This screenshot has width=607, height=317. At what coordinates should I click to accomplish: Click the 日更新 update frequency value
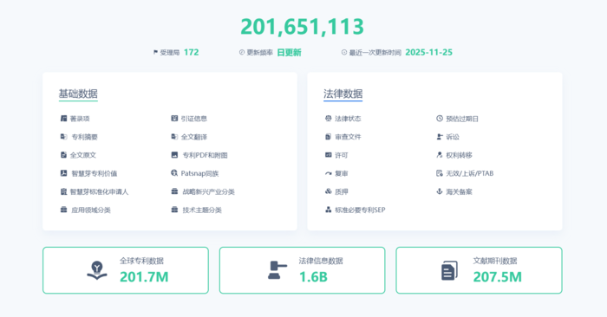289,53
